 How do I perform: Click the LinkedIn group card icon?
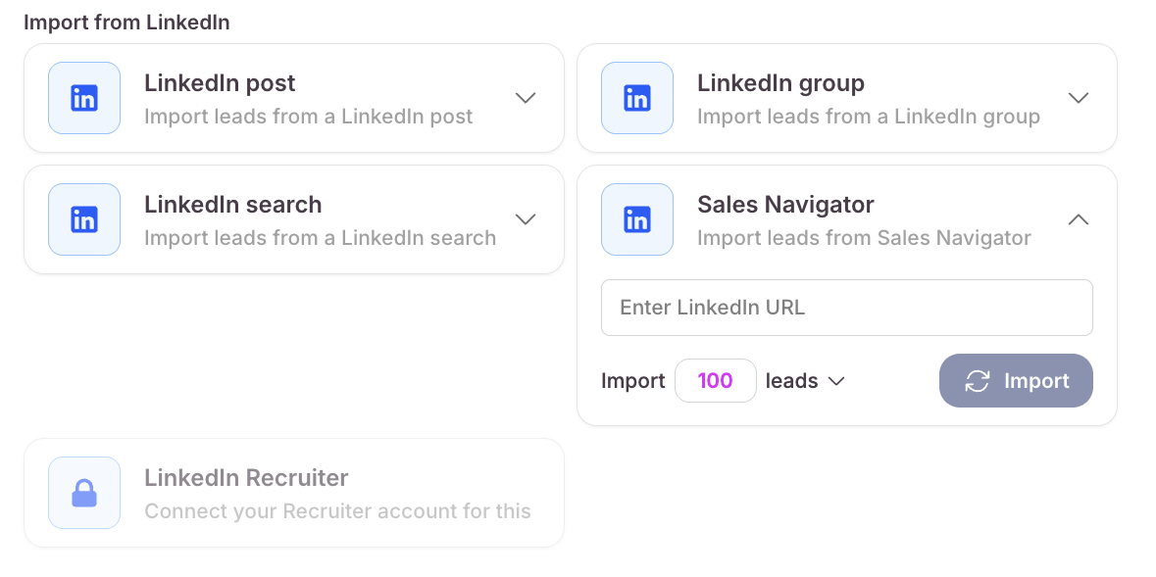click(637, 98)
